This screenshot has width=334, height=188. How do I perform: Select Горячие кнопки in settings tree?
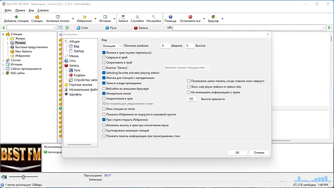pos(81,85)
